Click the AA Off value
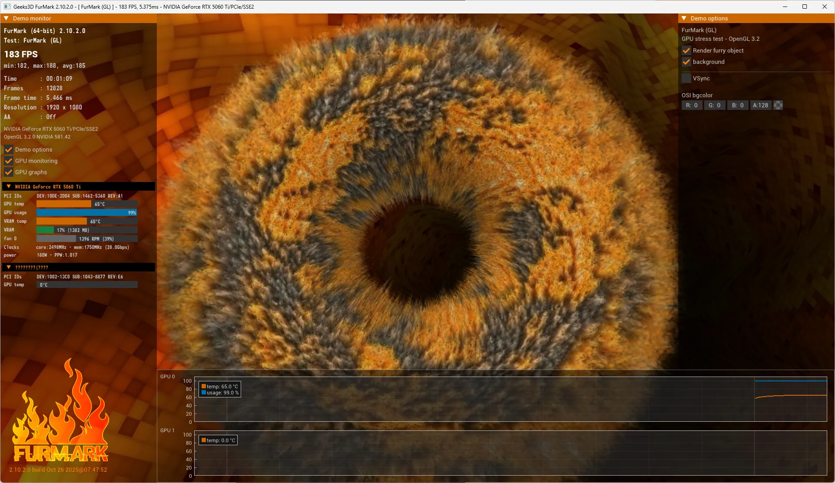835x483 pixels. 51,117
